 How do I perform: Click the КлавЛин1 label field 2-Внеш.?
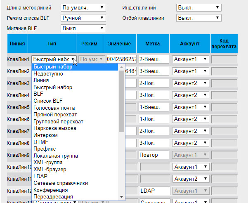[x=154, y=59]
